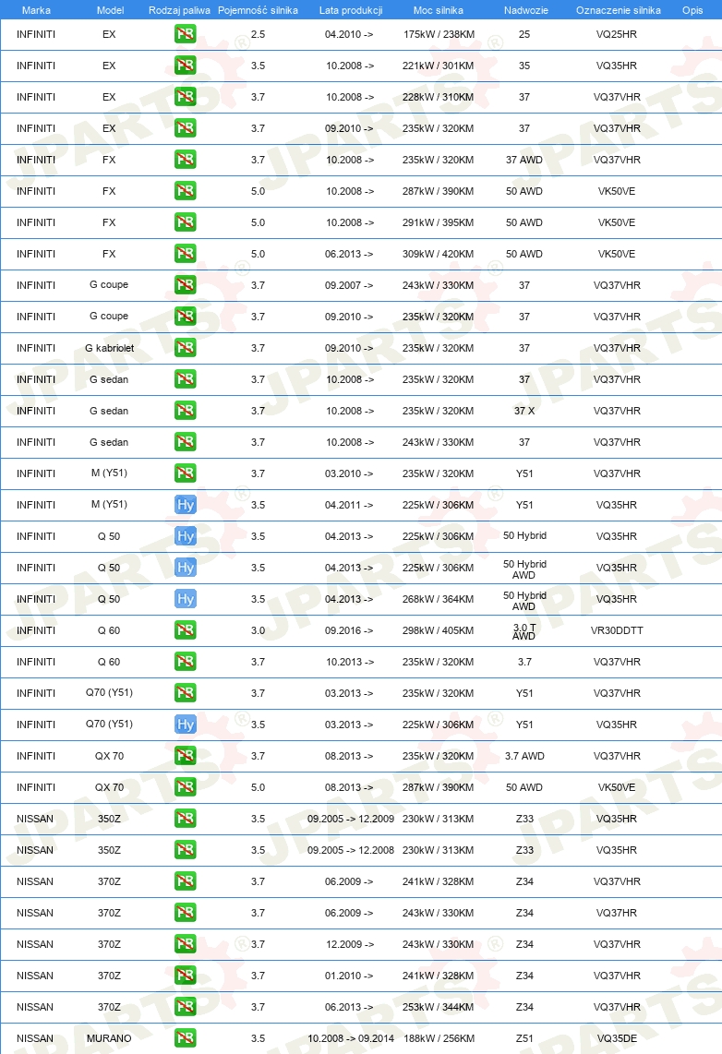Viewport: 722px width, 1054px height.
Task: Click petrol icon in FX 309kW / 420KM row
Action: tap(185, 254)
